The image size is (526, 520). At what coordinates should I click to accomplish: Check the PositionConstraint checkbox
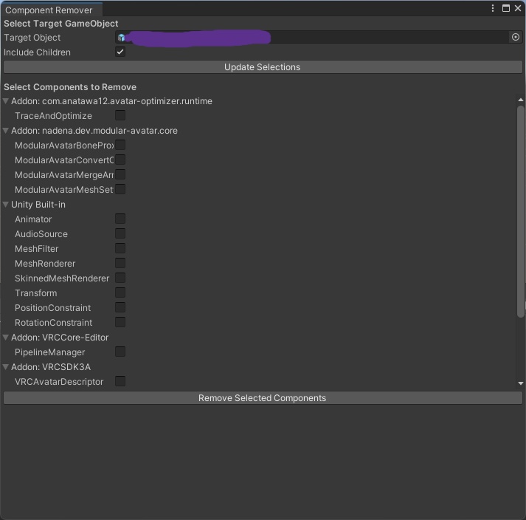[x=120, y=307]
